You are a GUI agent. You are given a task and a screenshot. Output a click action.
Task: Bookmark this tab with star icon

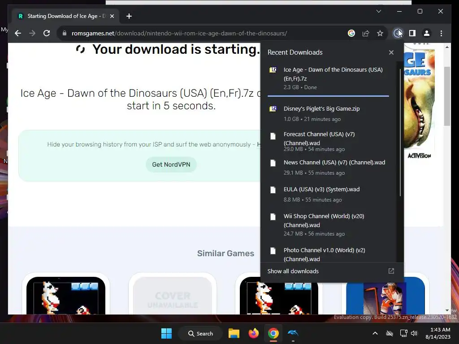pos(380,33)
